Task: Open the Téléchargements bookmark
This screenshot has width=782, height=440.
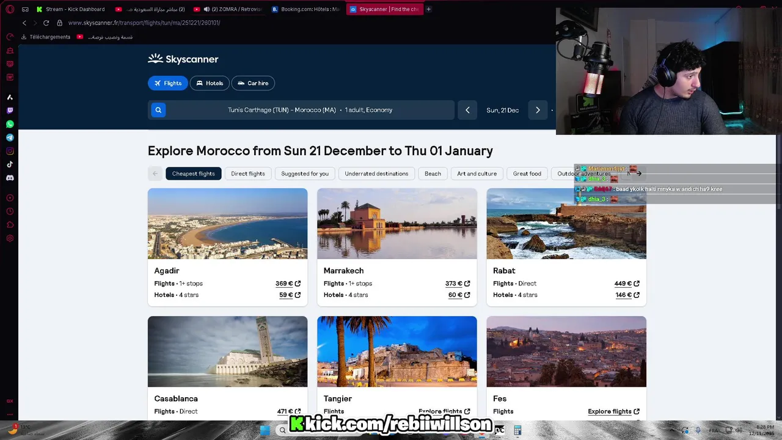Action: click(x=46, y=37)
